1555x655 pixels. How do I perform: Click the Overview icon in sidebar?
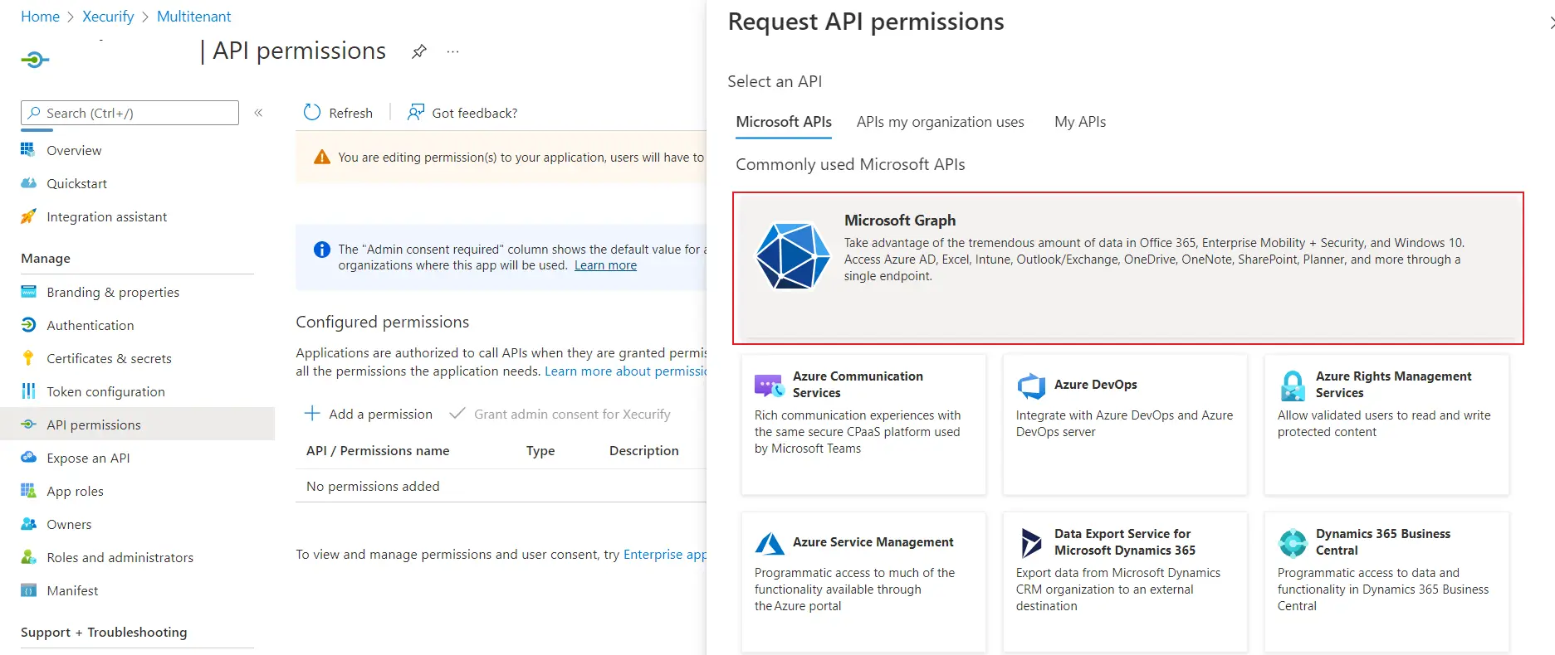28,150
